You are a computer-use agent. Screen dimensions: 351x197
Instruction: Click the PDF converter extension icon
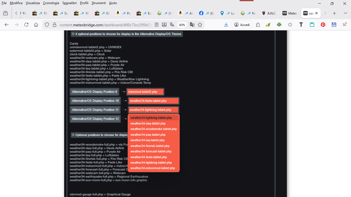(268, 25)
